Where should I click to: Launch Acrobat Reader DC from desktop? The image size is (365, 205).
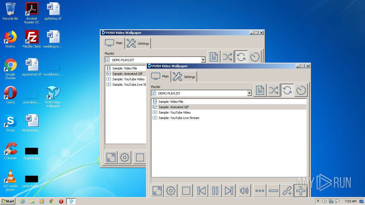tap(32, 13)
